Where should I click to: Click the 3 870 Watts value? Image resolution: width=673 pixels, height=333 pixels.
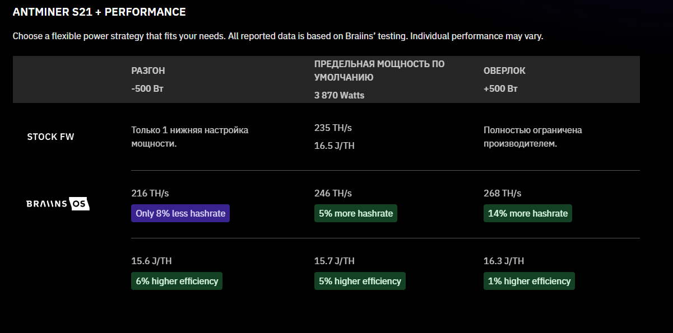pyautogui.click(x=339, y=95)
